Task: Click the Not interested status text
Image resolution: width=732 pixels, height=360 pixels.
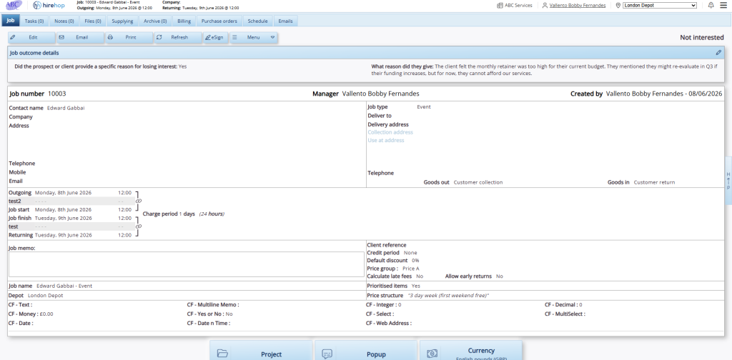Action: [x=702, y=38]
